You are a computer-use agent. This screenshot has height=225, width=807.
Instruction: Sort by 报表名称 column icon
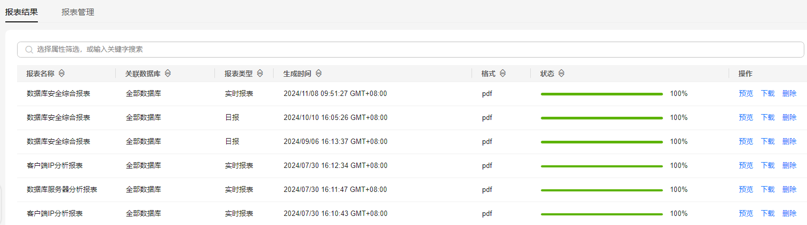click(x=61, y=74)
